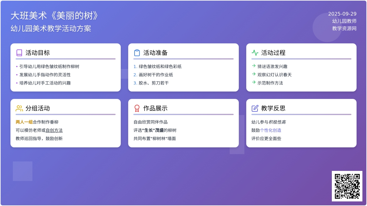
Task: Select the 活动准备 card heading
Action: click(x=155, y=53)
